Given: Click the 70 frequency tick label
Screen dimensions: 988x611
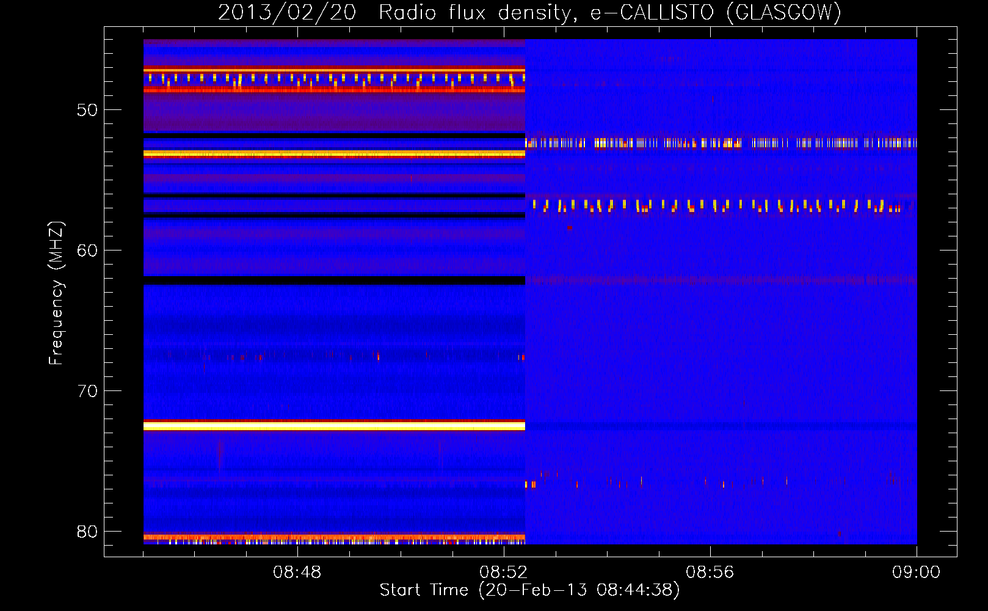Looking at the screenshot, I should pyautogui.click(x=87, y=391).
